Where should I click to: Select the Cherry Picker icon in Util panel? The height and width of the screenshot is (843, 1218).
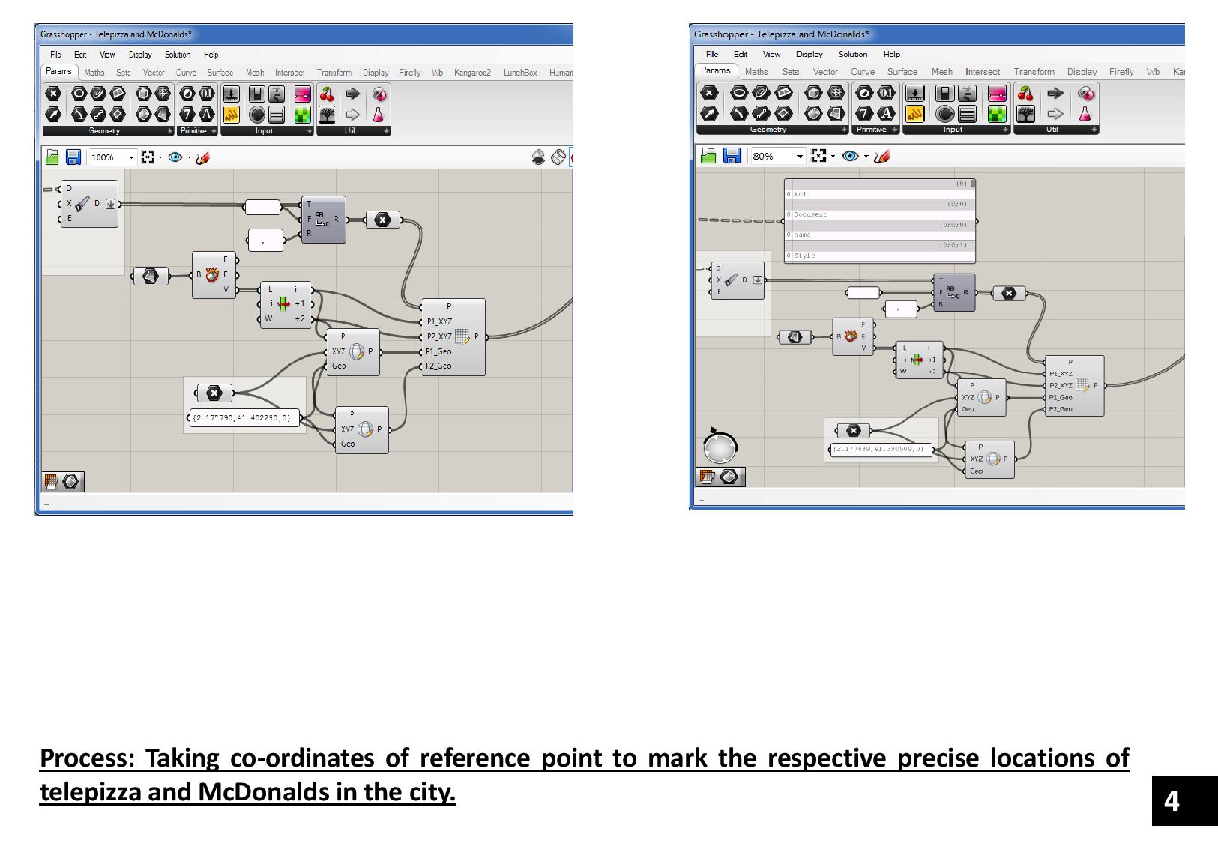tap(326, 95)
